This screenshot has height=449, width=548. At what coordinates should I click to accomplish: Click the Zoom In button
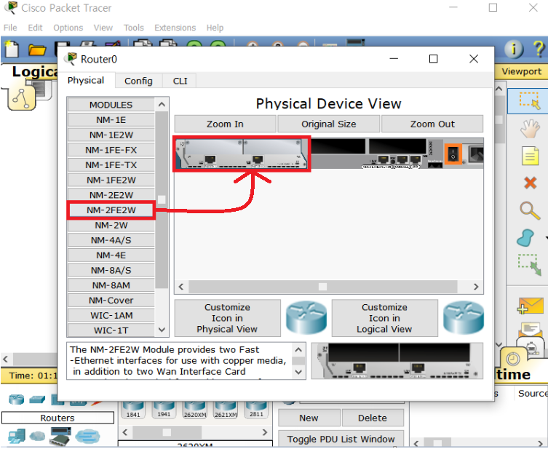tap(225, 124)
